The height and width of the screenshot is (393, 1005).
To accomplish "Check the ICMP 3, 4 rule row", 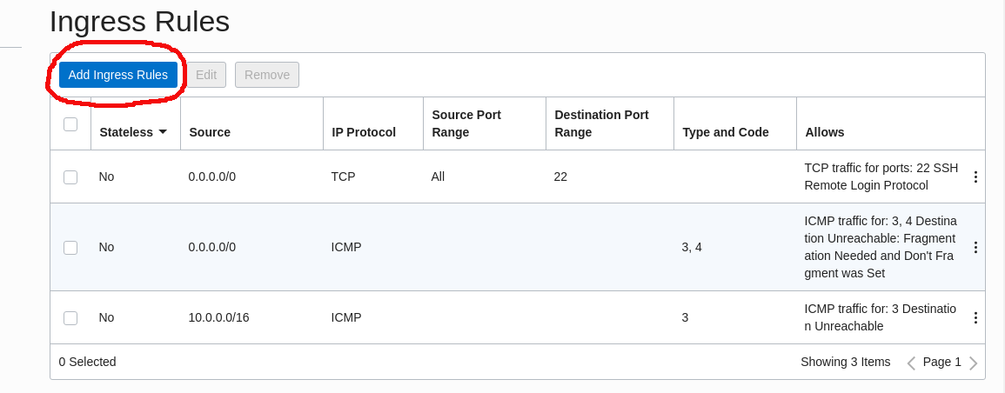I will coord(70,247).
